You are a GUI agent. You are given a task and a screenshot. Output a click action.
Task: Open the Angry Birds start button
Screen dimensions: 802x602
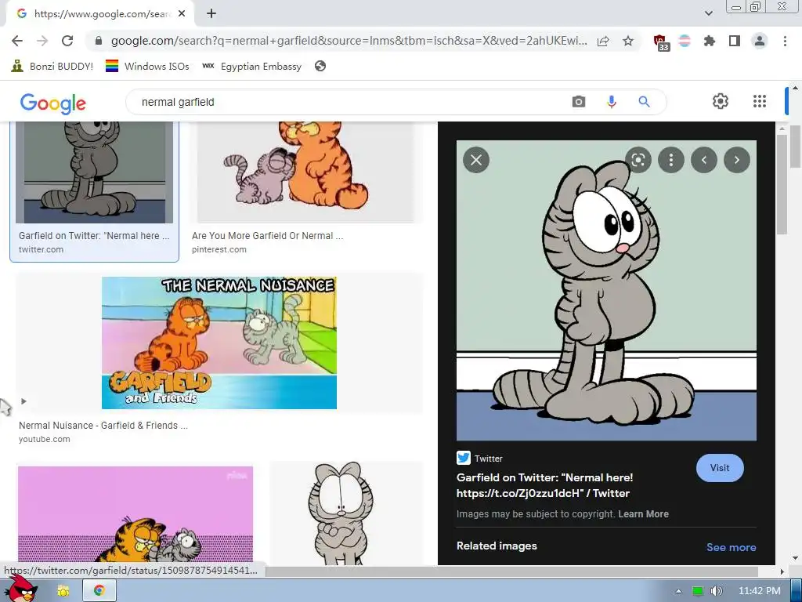tap(20, 589)
